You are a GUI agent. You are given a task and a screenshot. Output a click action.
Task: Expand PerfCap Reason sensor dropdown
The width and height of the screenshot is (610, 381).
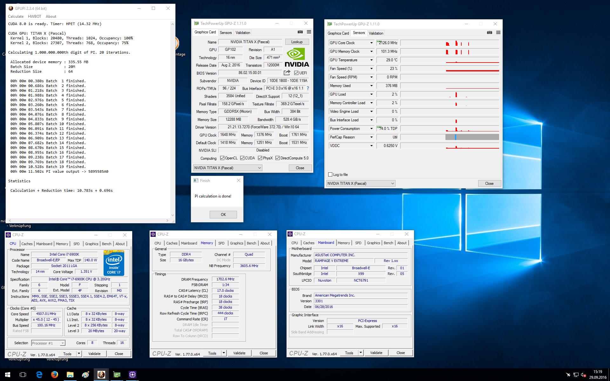click(x=371, y=137)
